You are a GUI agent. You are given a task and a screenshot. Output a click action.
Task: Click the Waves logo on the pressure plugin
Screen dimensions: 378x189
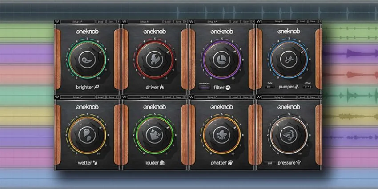click(259, 97)
